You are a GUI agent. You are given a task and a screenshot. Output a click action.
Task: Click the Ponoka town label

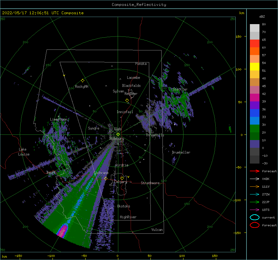click(141, 64)
